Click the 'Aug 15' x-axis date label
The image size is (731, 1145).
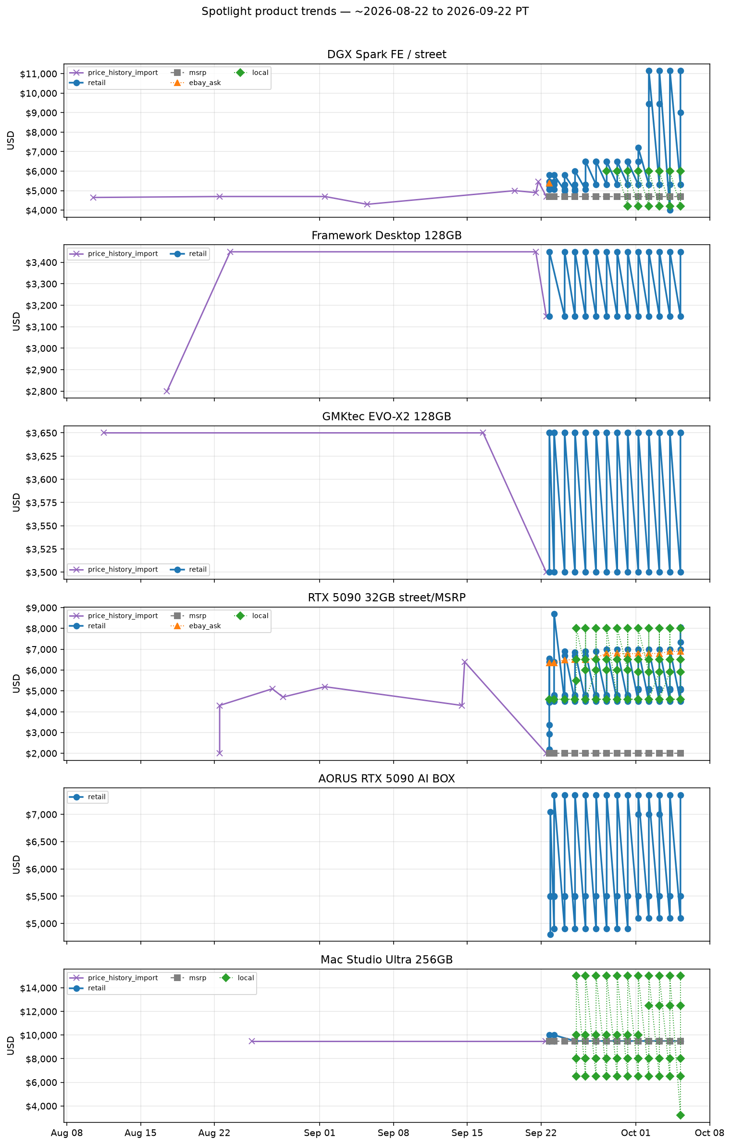(x=140, y=1133)
